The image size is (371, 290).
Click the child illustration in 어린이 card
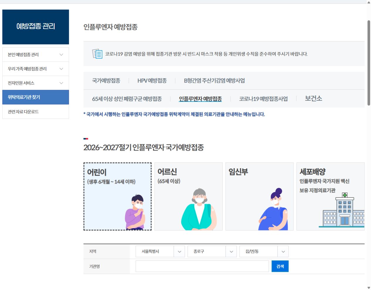(x=135, y=212)
